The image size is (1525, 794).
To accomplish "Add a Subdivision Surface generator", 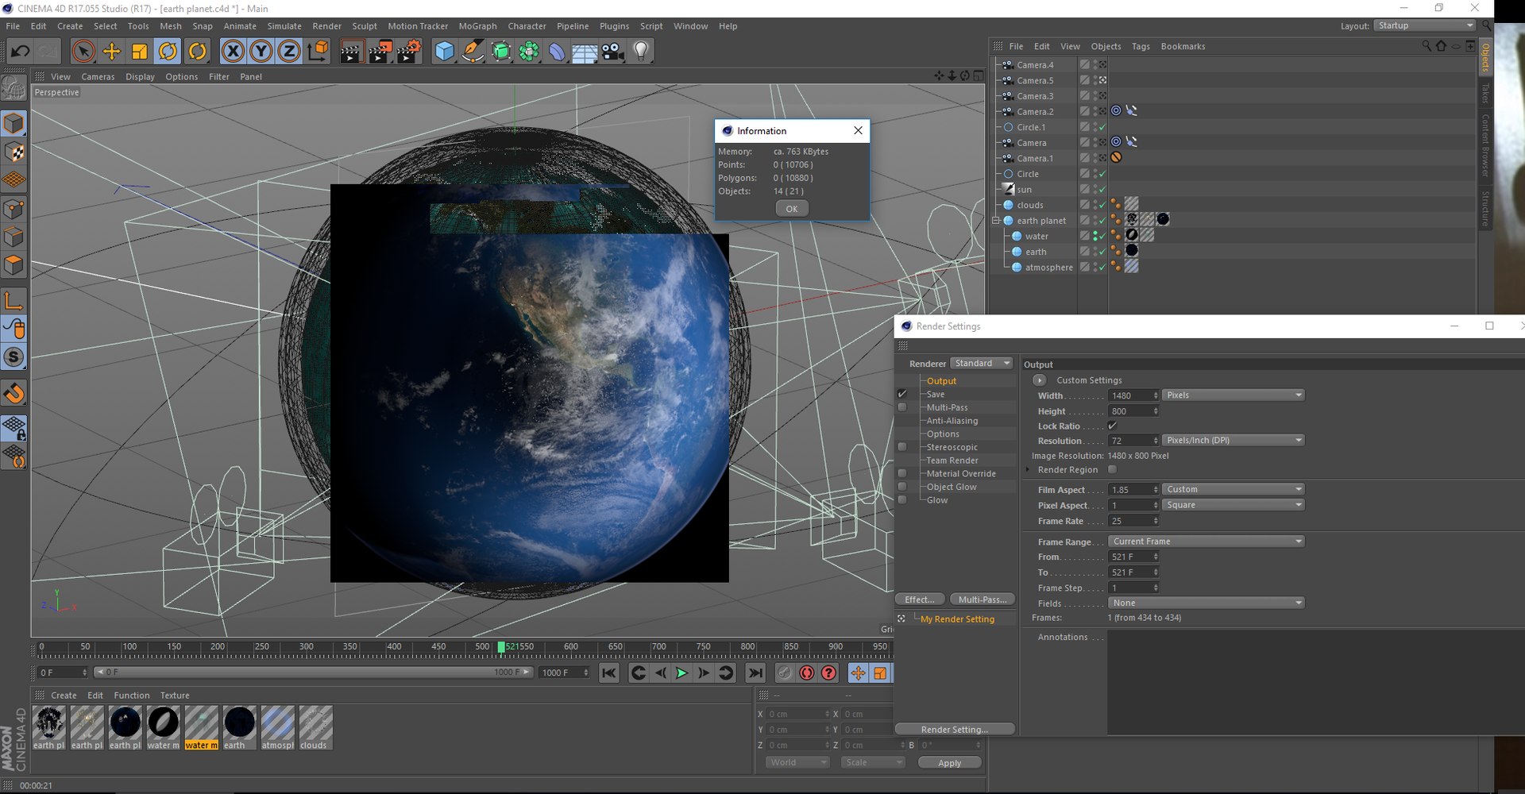I will (x=500, y=52).
